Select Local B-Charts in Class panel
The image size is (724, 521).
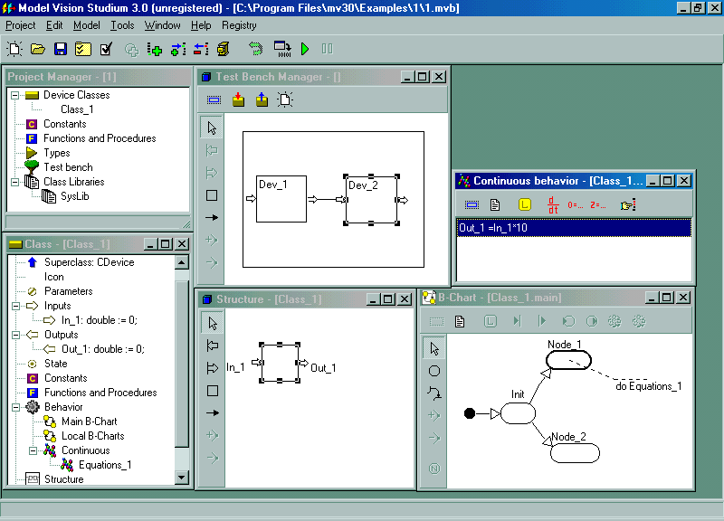click(93, 436)
